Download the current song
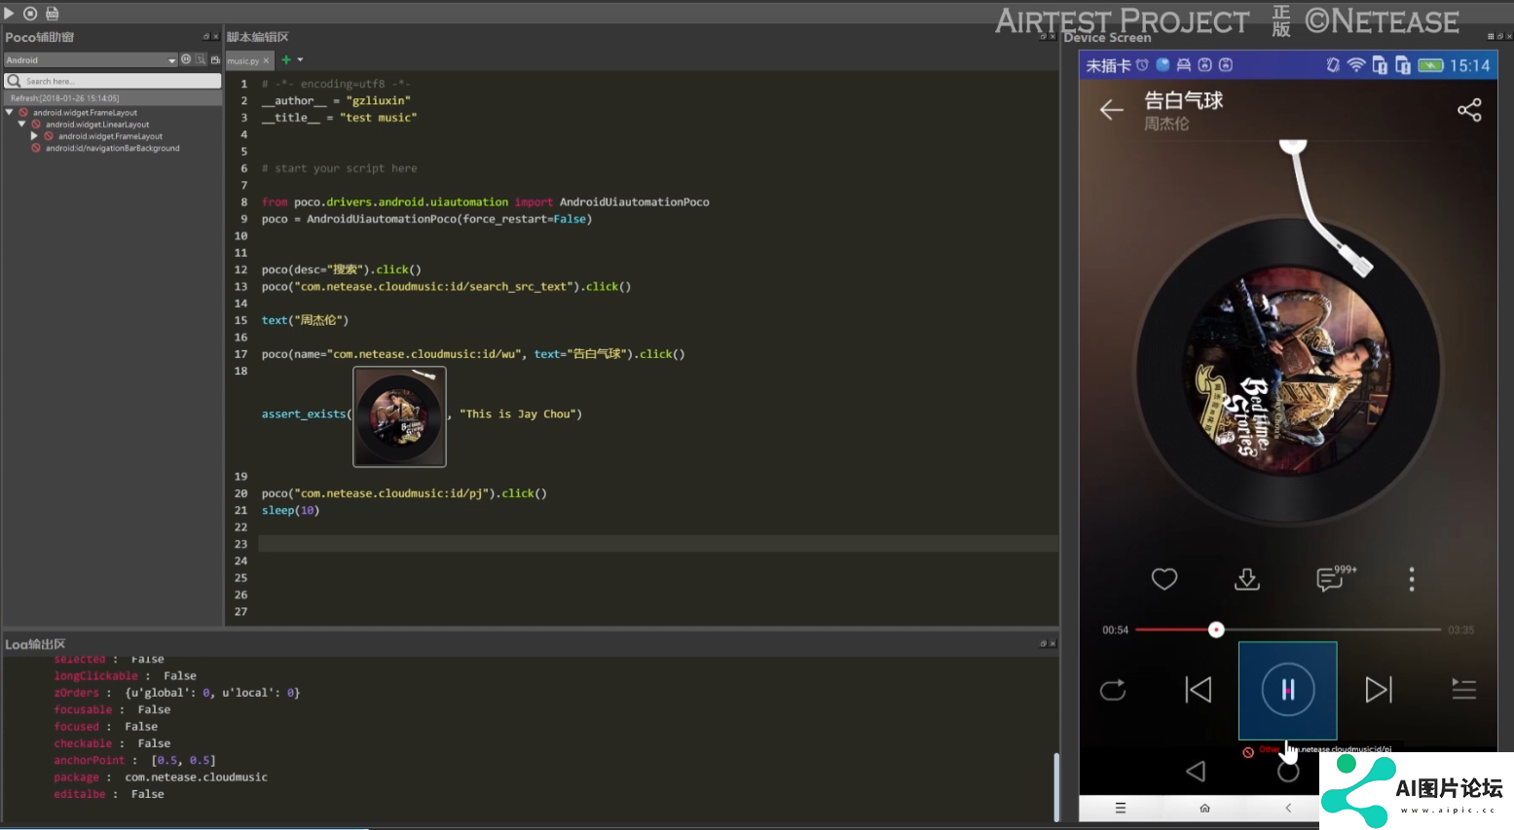Image resolution: width=1514 pixels, height=830 pixels. coord(1247,579)
